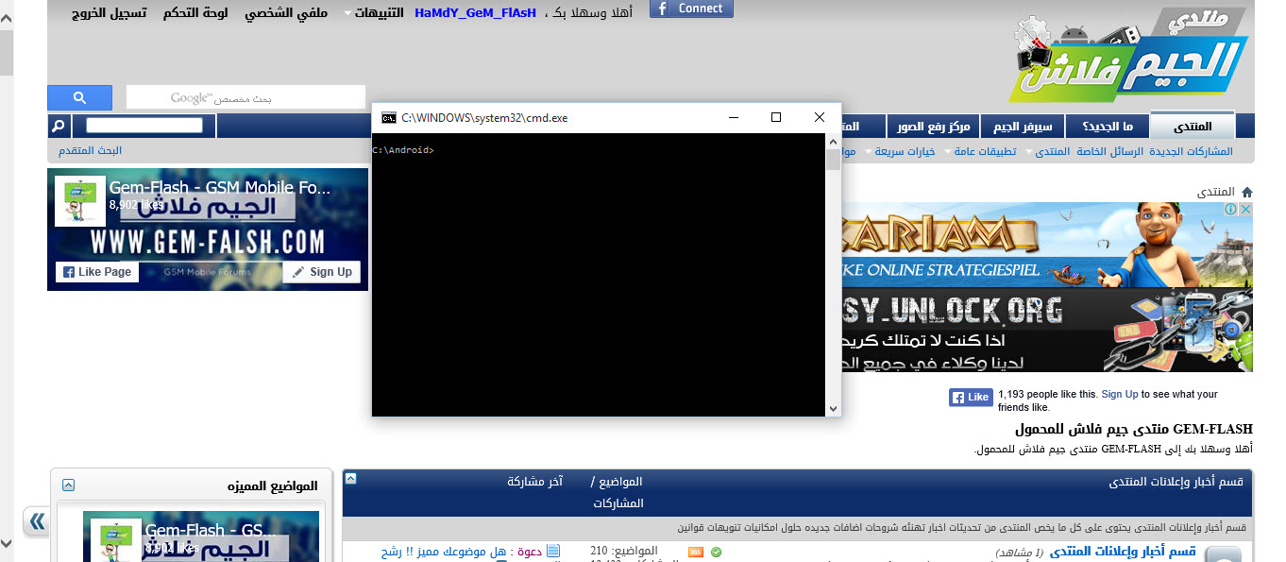Click the cmd.exe title bar icon
The height and width of the screenshot is (562, 1286).
pos(388,118)
